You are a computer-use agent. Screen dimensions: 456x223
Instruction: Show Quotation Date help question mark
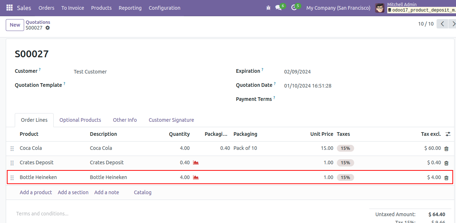[x=275, y=83]
